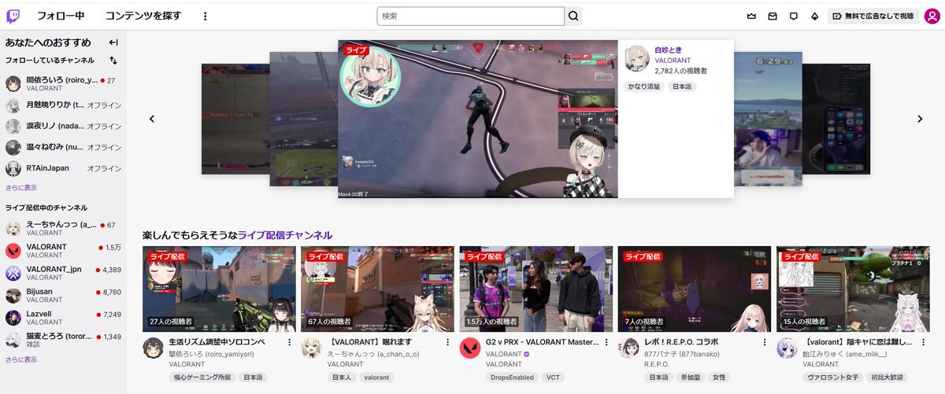
Task: Select the 初見大歓迎 tag
Action: point(886,377)
